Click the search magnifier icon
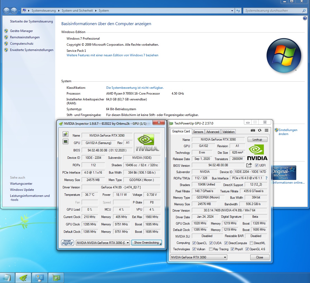This screenshot has height=283, width=310. coord(304,11)
